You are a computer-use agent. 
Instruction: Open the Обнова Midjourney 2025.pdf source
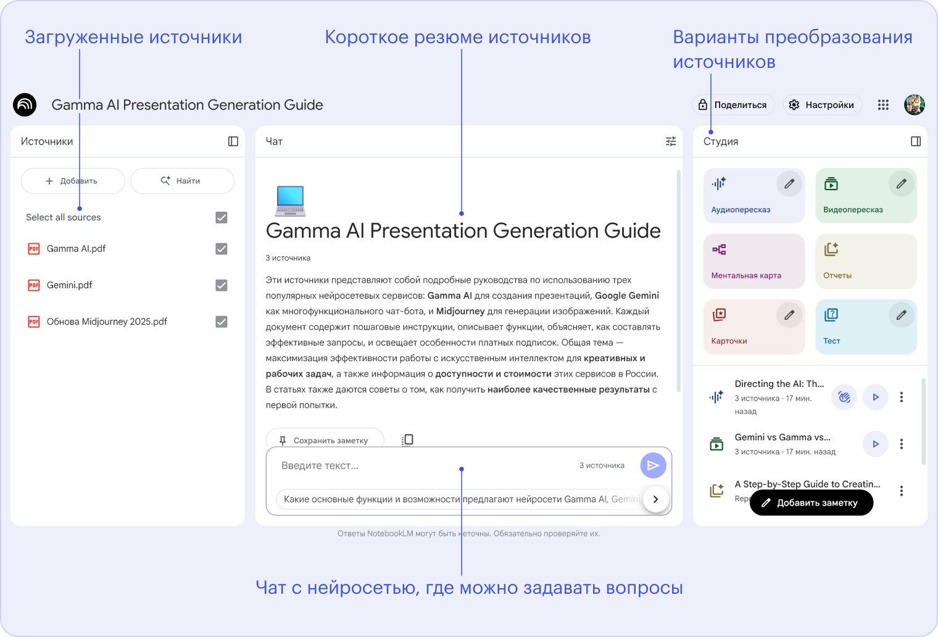(107, 322)
